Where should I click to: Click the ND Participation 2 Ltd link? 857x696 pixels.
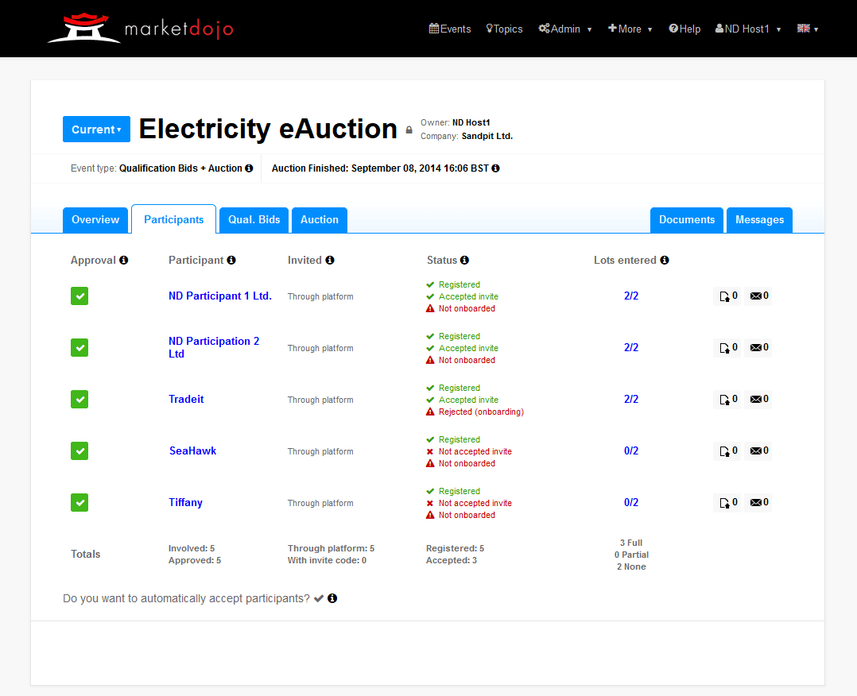click(x=214, y=347)
